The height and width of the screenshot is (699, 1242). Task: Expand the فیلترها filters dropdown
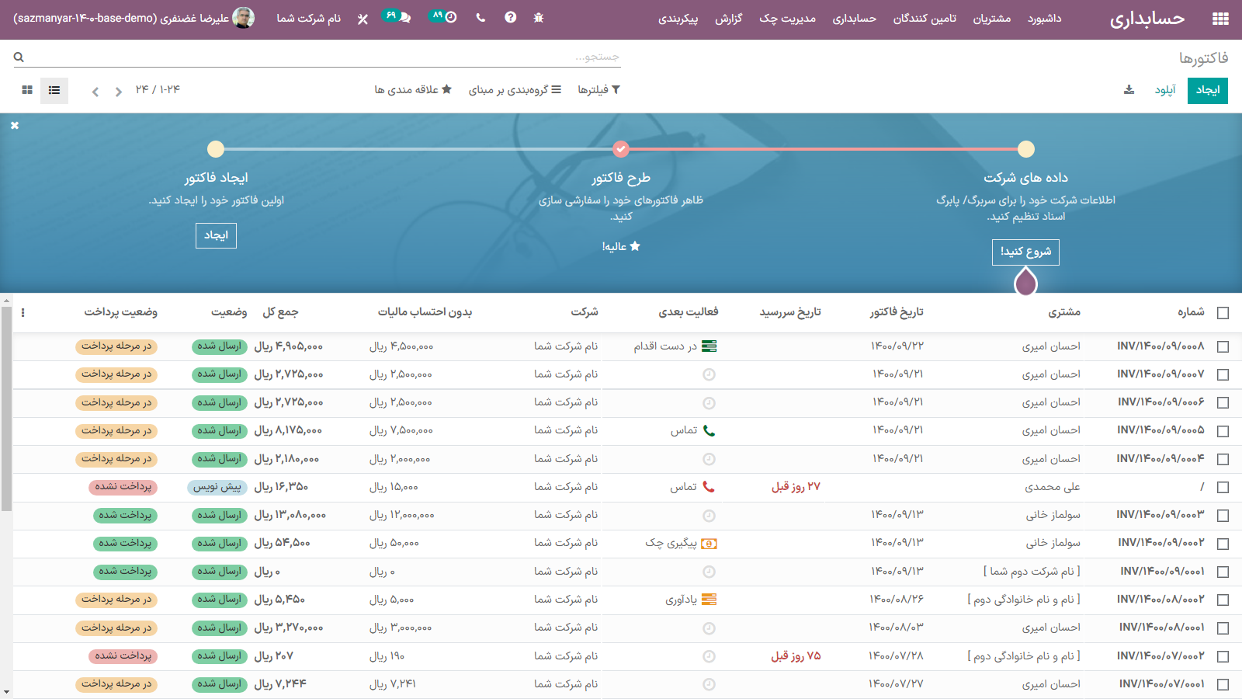[598, 90]
